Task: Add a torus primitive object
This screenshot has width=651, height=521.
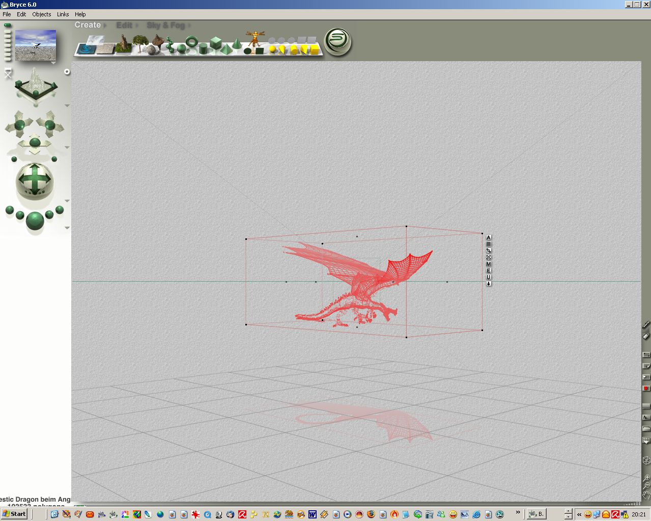Action: tap(192, 41)
